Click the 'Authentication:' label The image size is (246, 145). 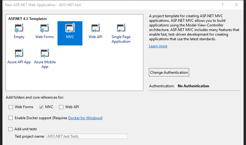click(162, 86)
